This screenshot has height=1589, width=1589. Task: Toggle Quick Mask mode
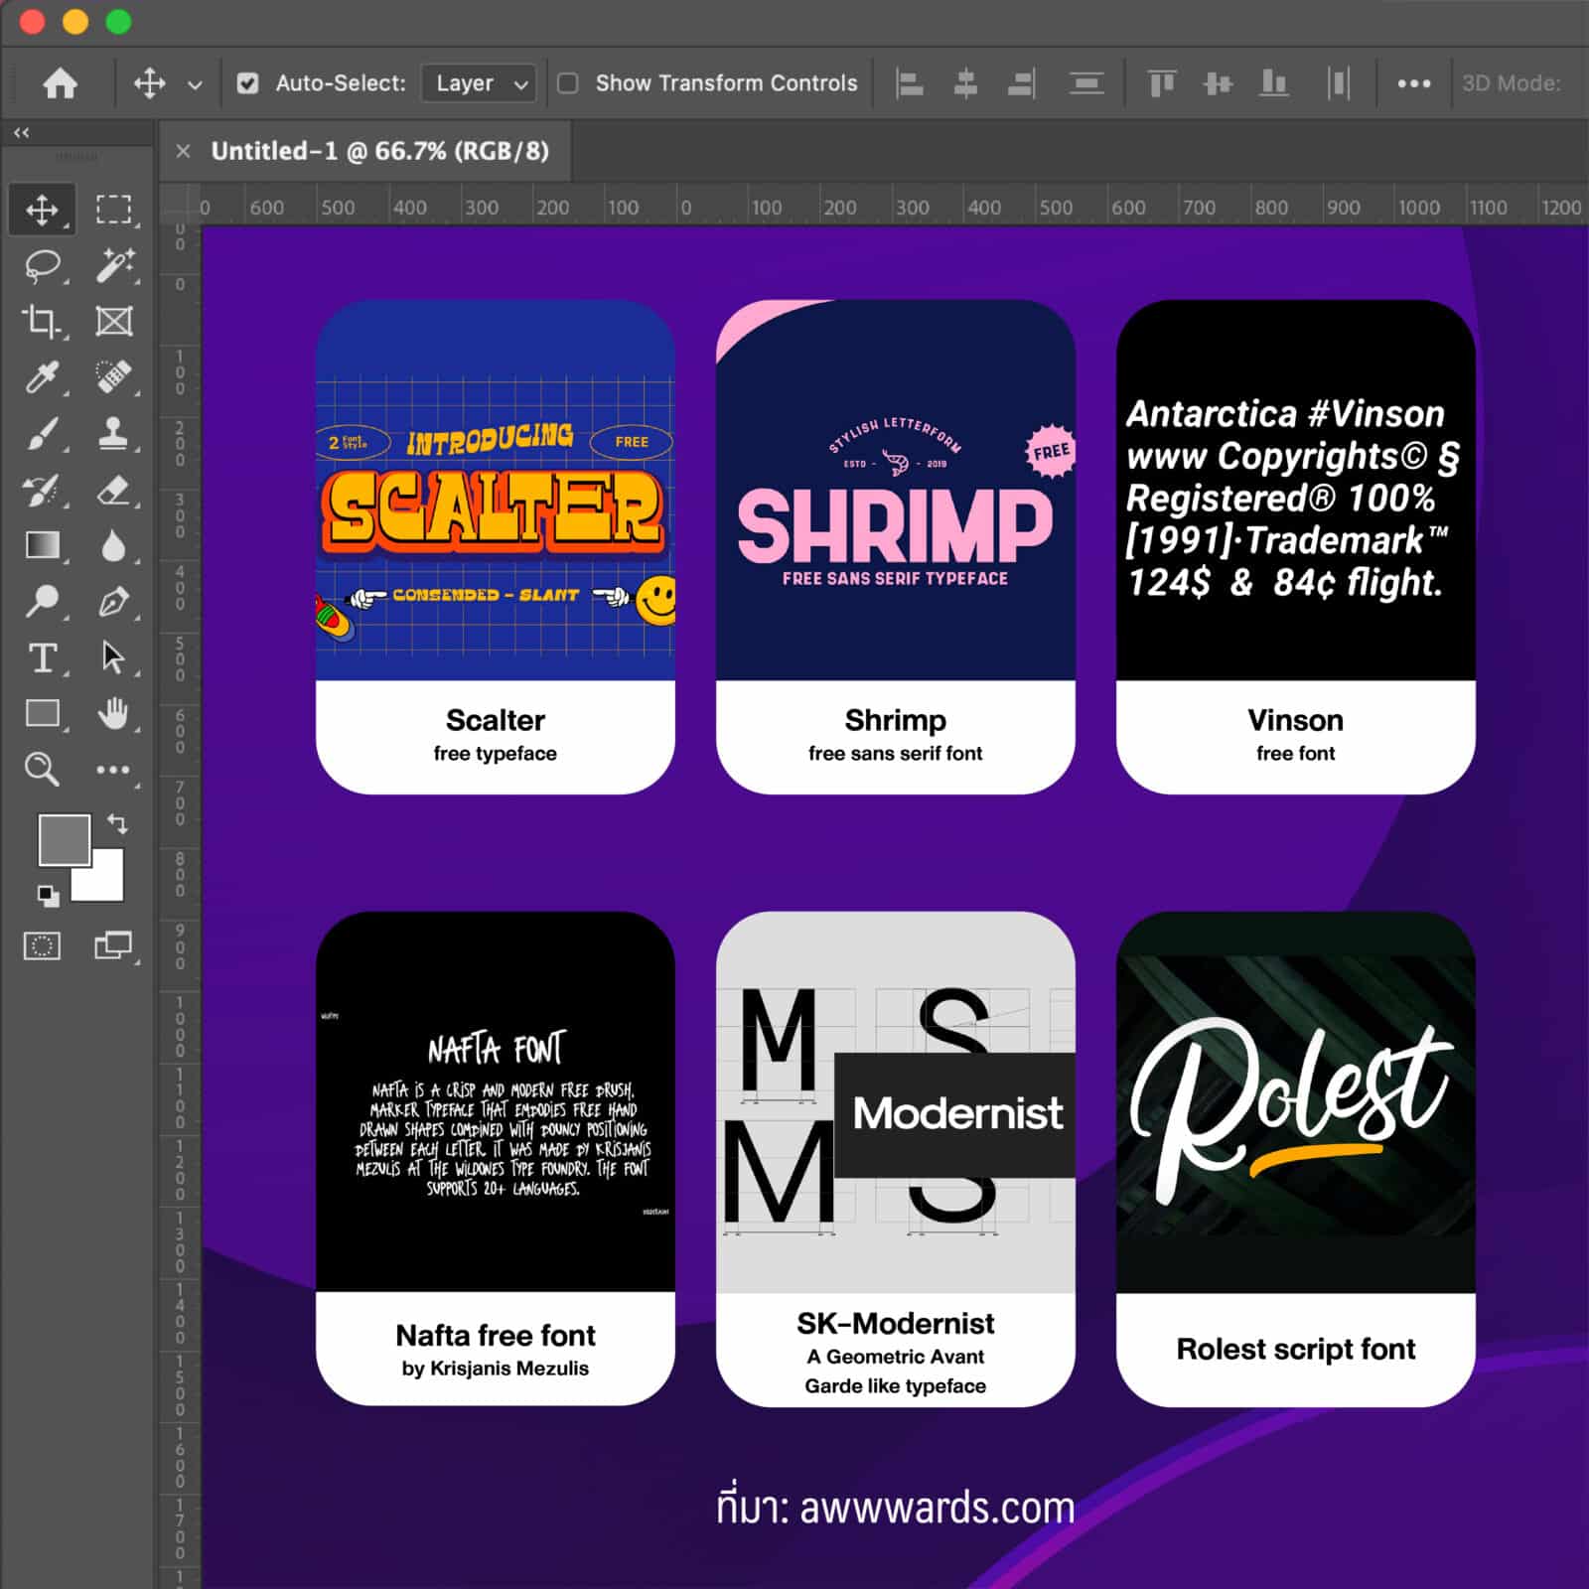point(42,945)
